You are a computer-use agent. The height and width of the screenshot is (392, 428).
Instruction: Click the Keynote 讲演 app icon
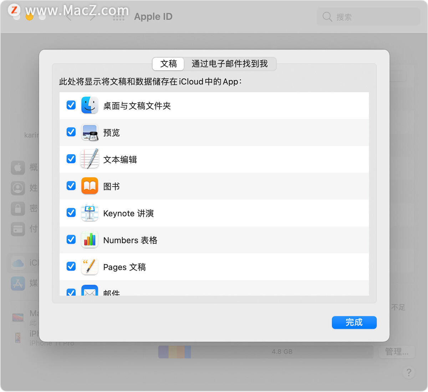[x=90, y=213]
